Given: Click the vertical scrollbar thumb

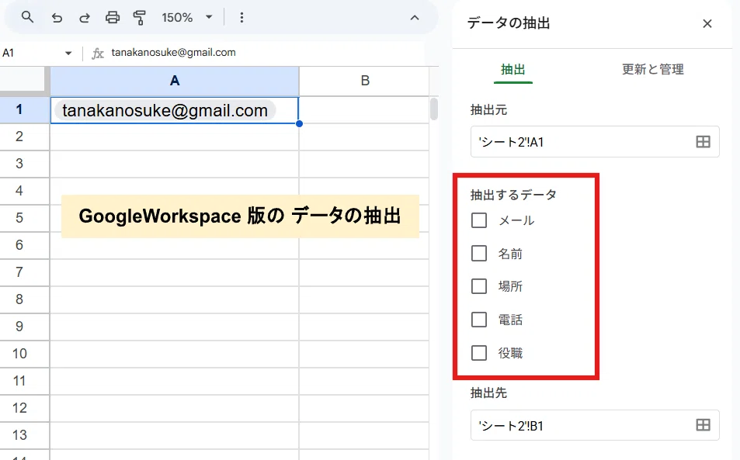Looking at the screenshot, I should point(434,109).
